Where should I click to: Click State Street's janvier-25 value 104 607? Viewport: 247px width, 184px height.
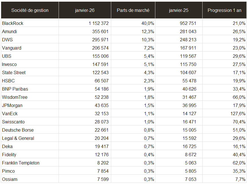click(188, 72)
